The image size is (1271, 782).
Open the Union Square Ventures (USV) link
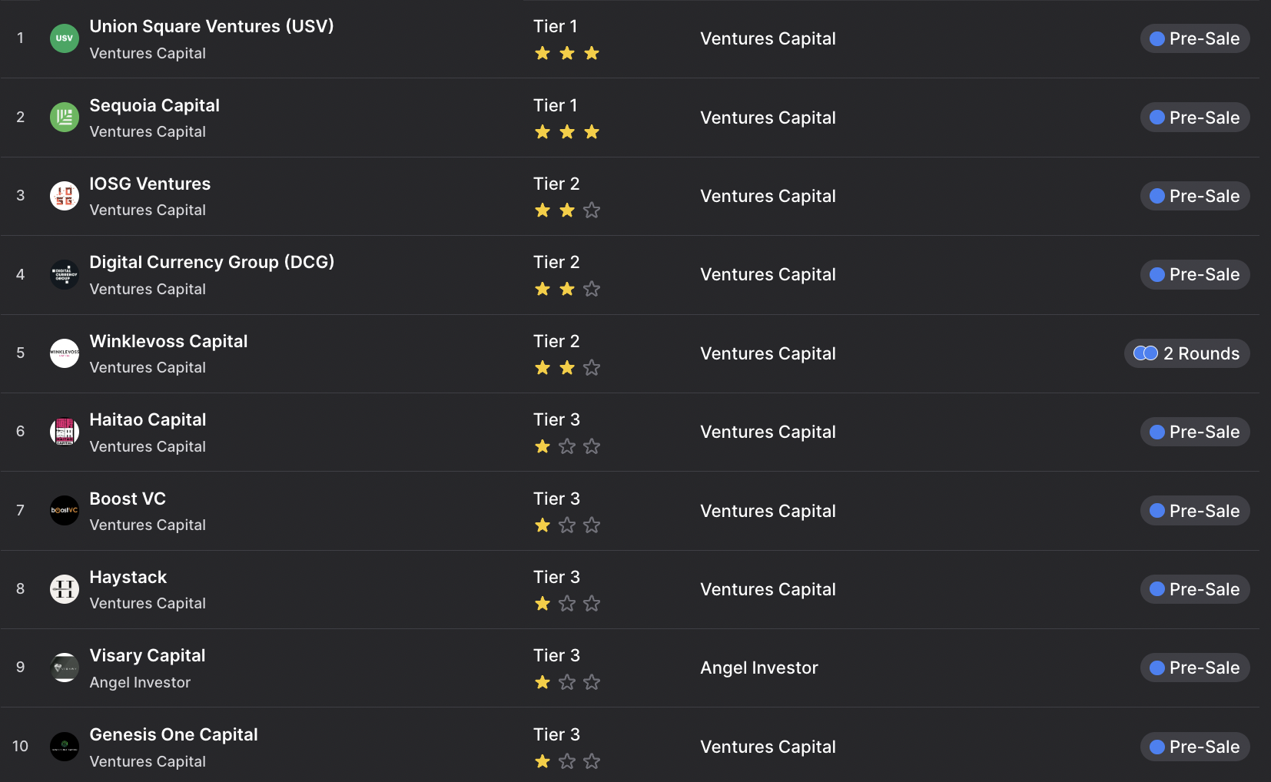(211, 26)
